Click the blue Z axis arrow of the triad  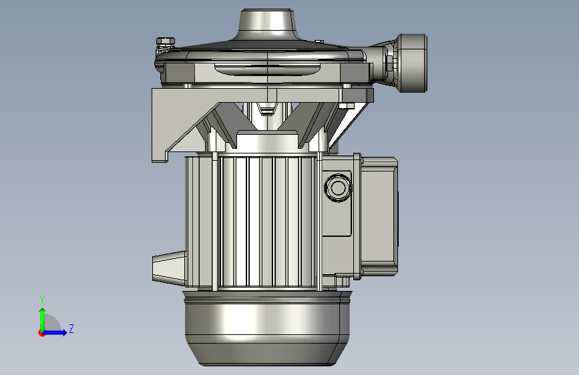coord(55,332)
